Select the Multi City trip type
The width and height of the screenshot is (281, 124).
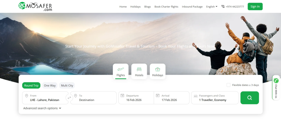pyautogui.click(x=67, y=85)
